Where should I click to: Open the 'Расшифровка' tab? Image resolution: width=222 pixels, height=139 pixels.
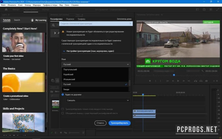click(56, 19)
